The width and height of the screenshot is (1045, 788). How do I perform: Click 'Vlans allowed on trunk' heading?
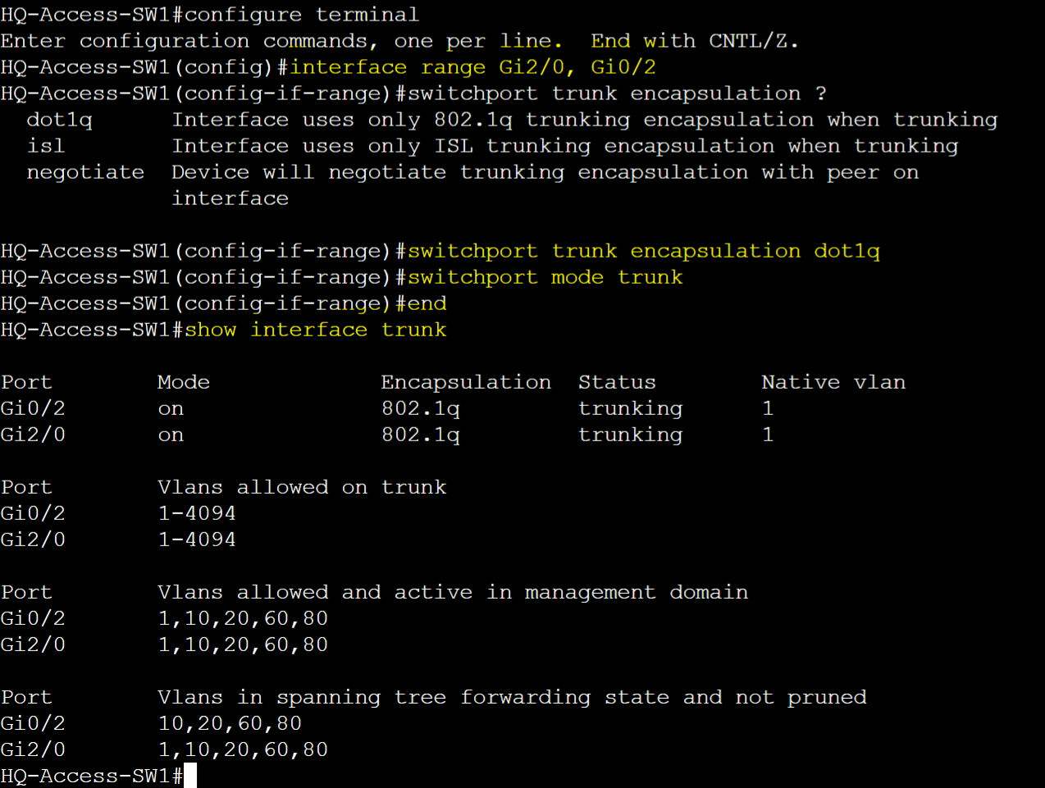pyautogui.click(x=302, y=487)
